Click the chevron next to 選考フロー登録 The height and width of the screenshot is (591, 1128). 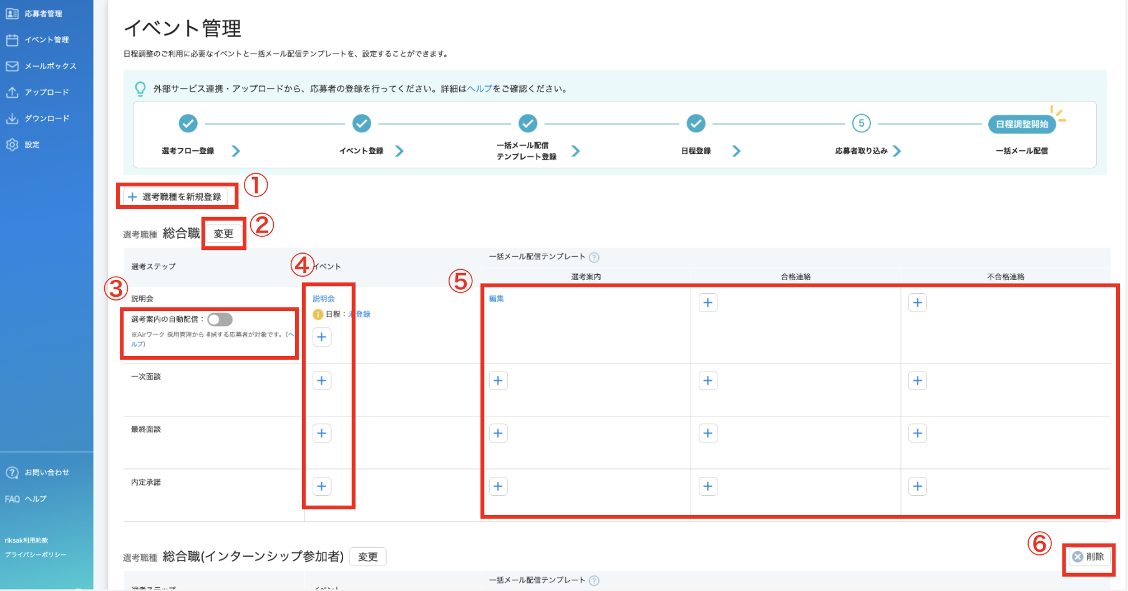(x=235, y=151)
